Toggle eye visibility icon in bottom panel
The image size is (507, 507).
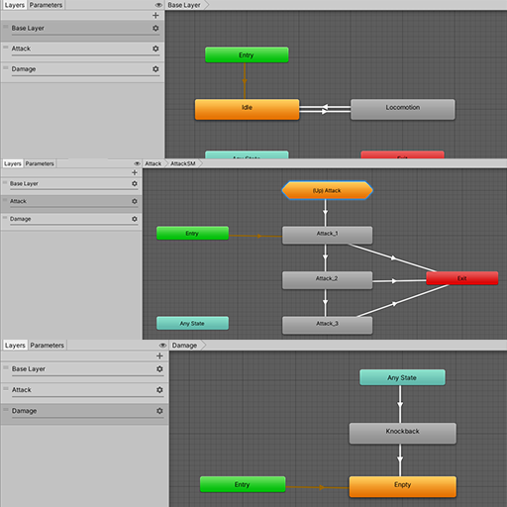click(162, 346)
